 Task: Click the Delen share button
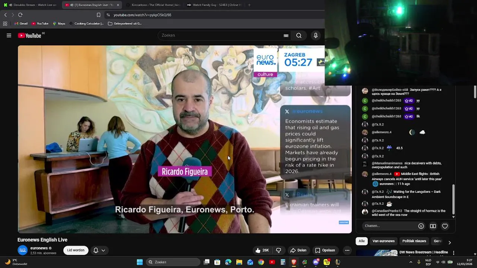point(298,251)
